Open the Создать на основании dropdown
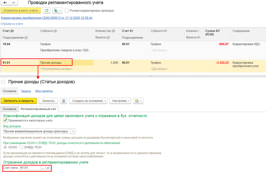Image resolution: width=266 pixels, height=172 pixels. pyautogui.click(x=88, y=101)
